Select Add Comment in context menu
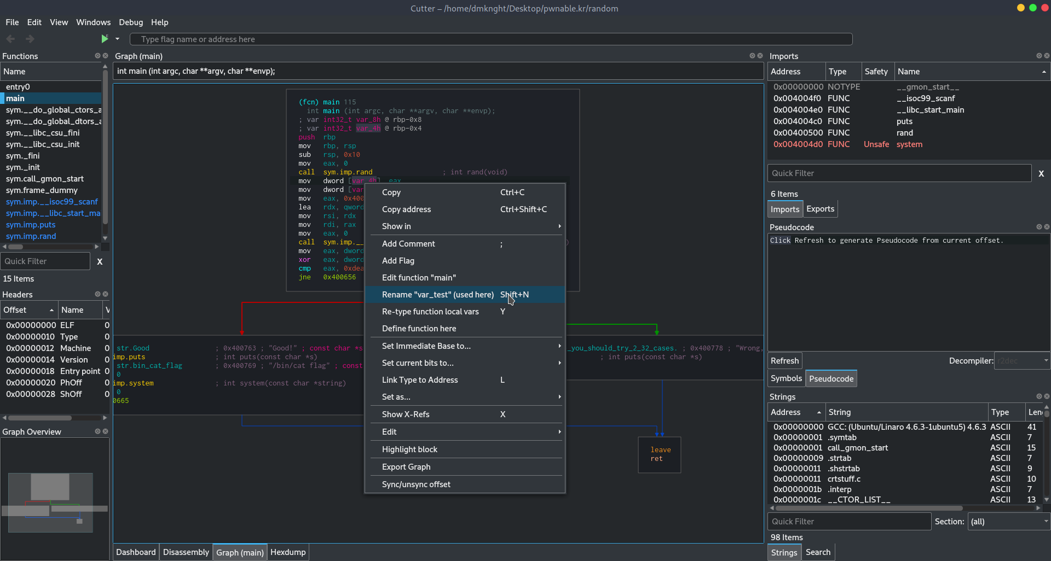 [465, 244]
